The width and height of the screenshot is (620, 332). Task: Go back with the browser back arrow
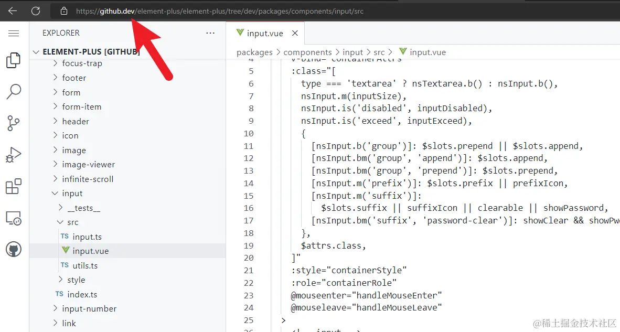[13, 11]
